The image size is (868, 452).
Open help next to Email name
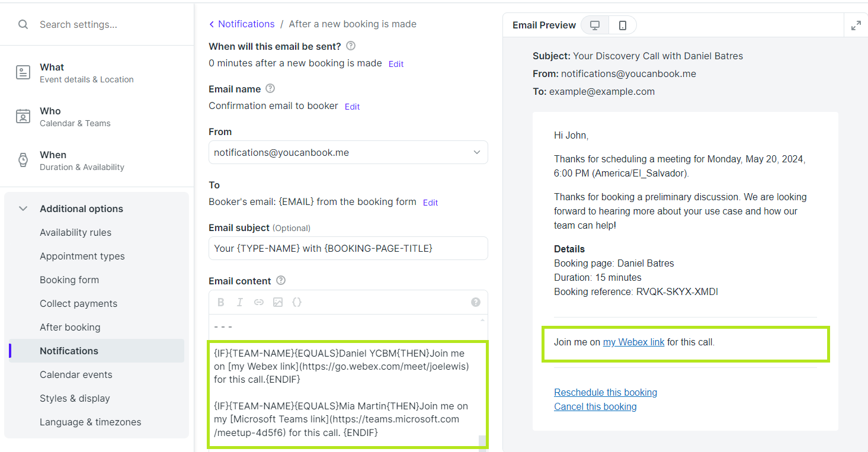pos(270,88)
